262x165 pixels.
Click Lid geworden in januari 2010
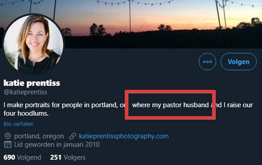point(57,145)
